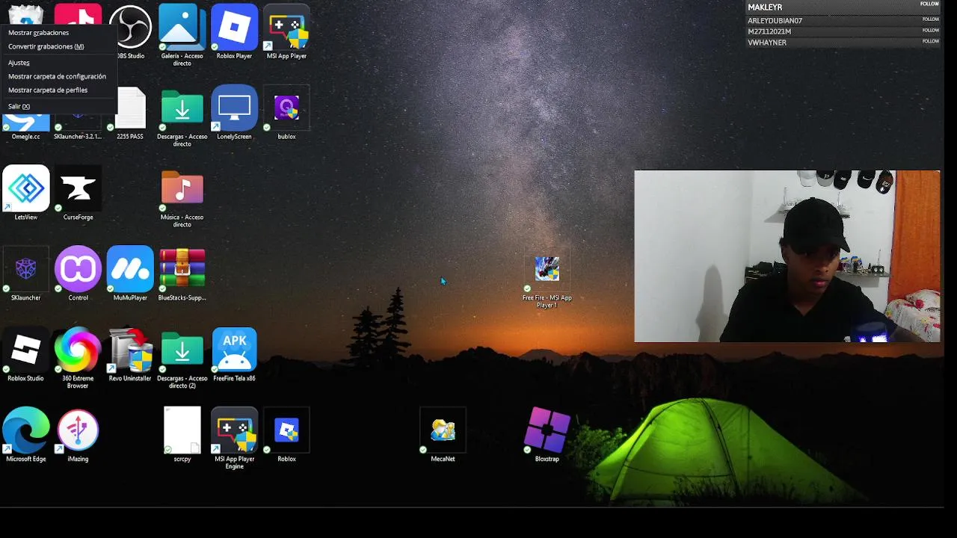Choose Convertir grabaciones (M) menu entry
957x538 pixels.
46,46
